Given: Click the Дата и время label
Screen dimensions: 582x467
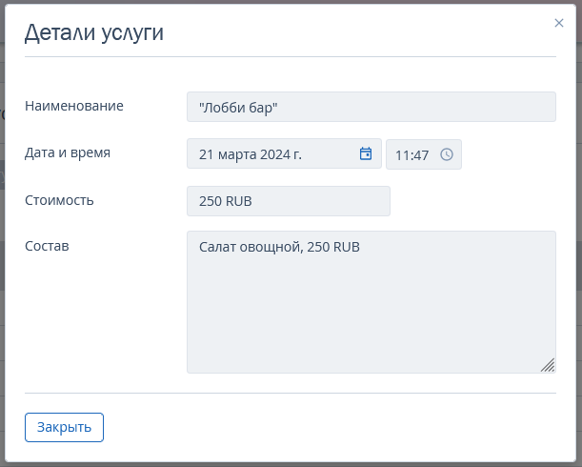Looking at the screenshot, I should coord(68,152).
